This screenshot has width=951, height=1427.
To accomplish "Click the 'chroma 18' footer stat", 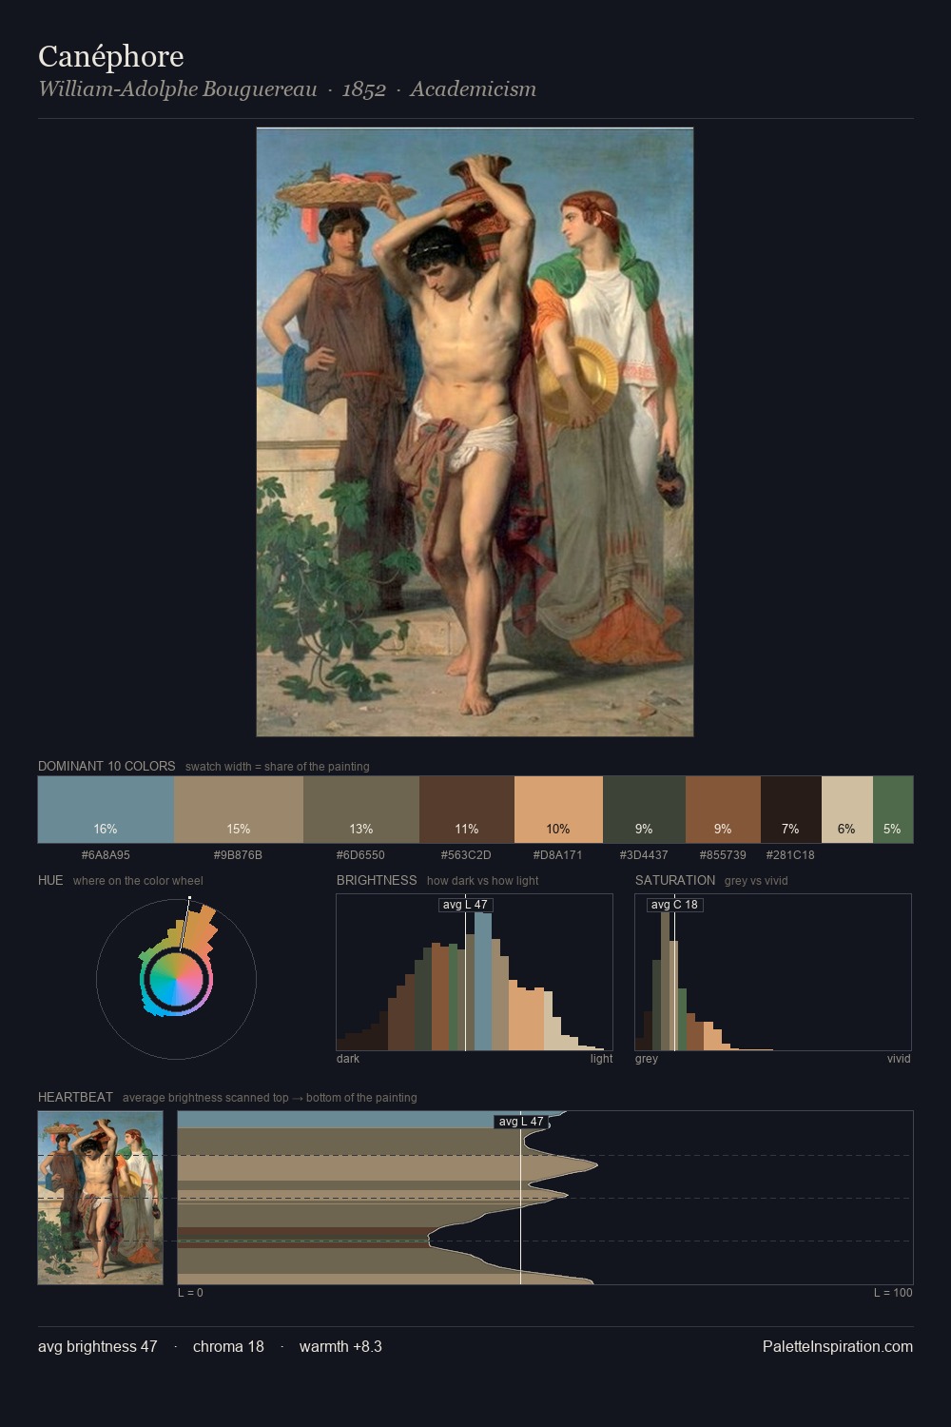I will tap(228, 1346).
